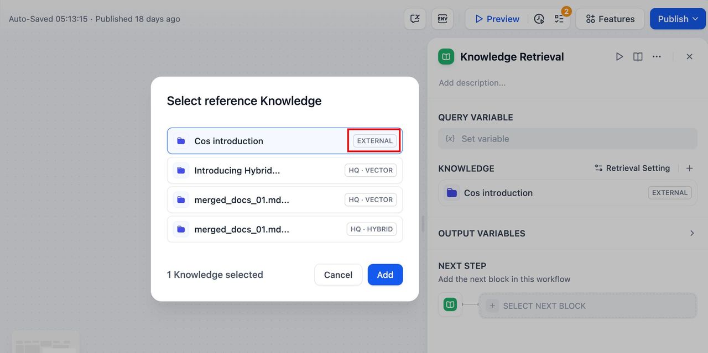Click the Set variable query field
The image size is (708, 353).
(568, 139)
